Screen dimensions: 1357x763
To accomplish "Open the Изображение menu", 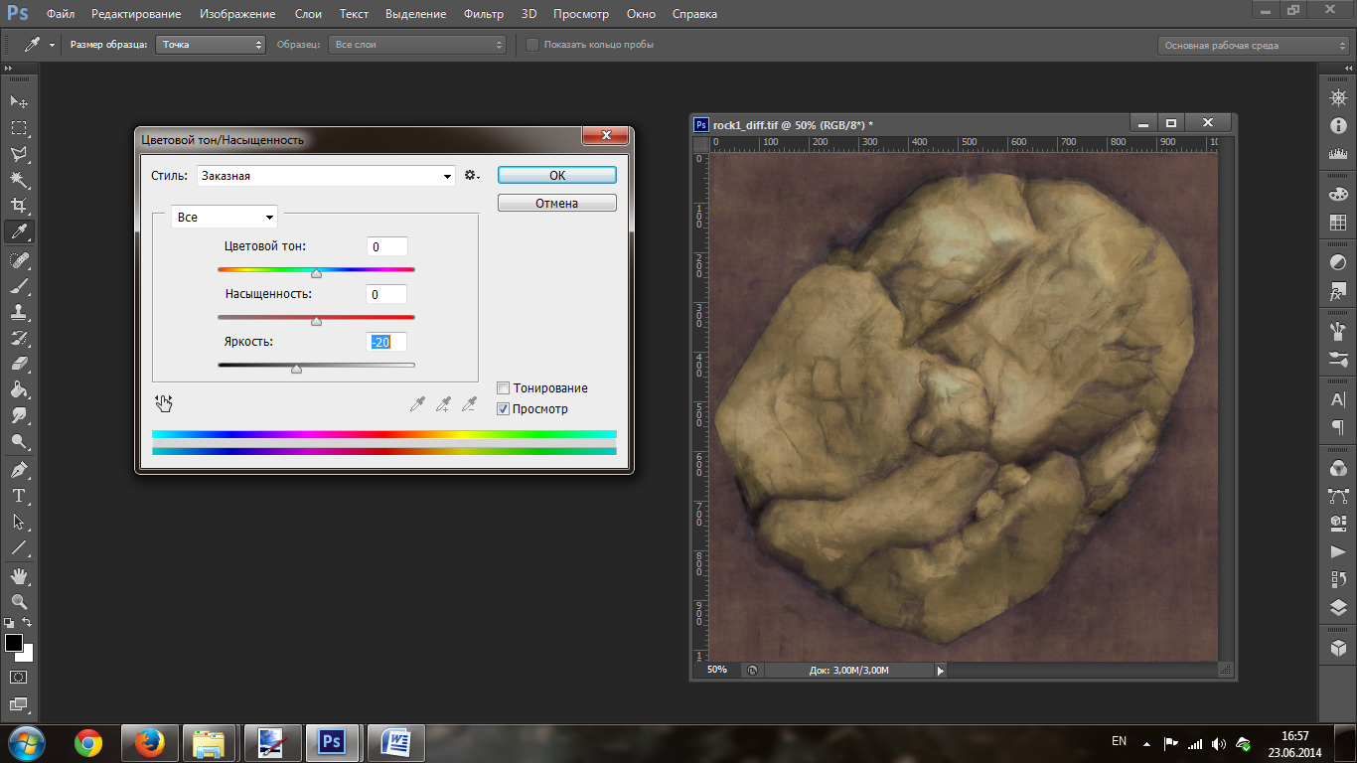I will (x=237, y=14).
